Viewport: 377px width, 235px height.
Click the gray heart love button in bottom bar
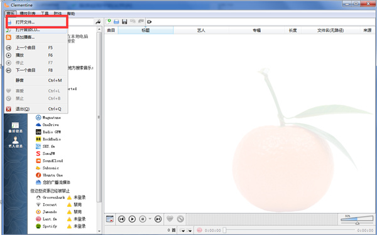[x=170, y=219]
